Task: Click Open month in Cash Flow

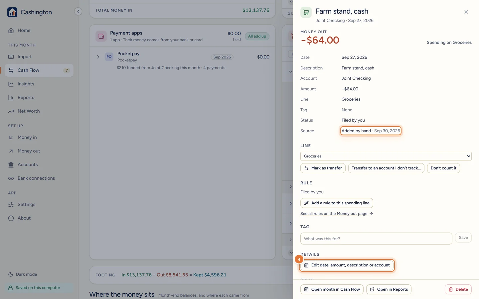Action: tap(332, 289)
